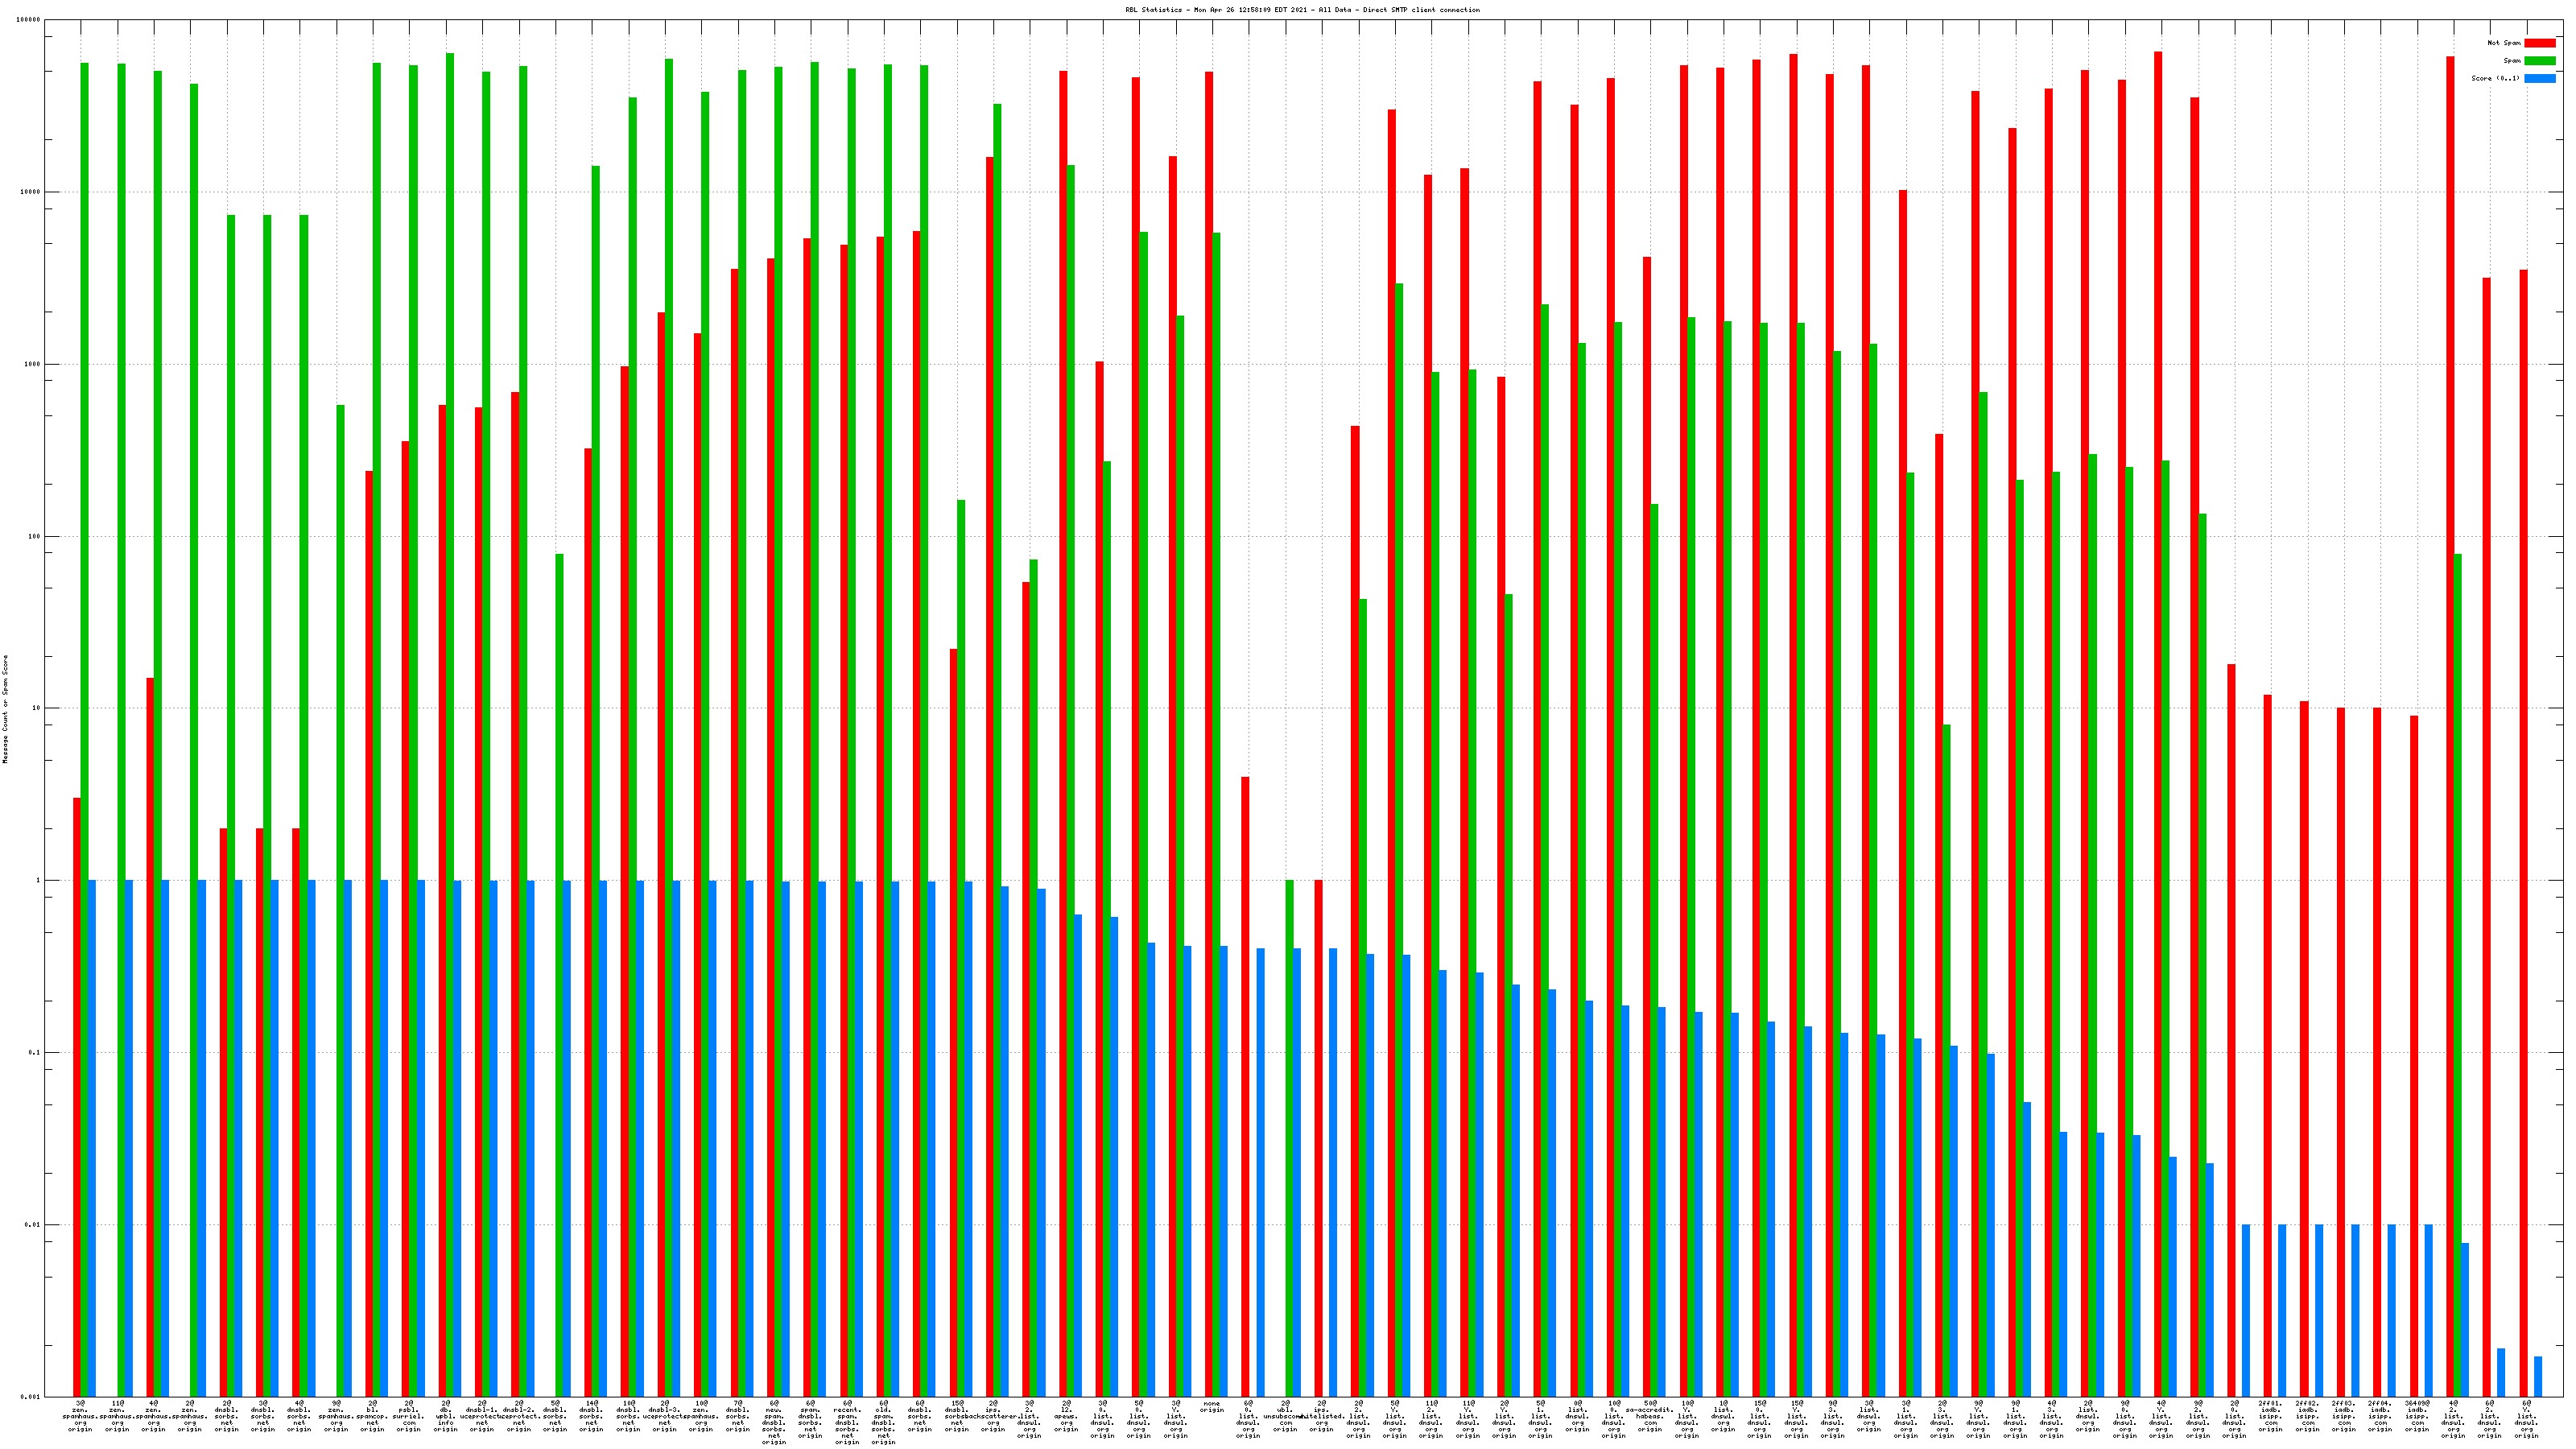
Task: Click the 'ips.backscatterer.org origin' x-axis label
Action: pos(993,1416)
